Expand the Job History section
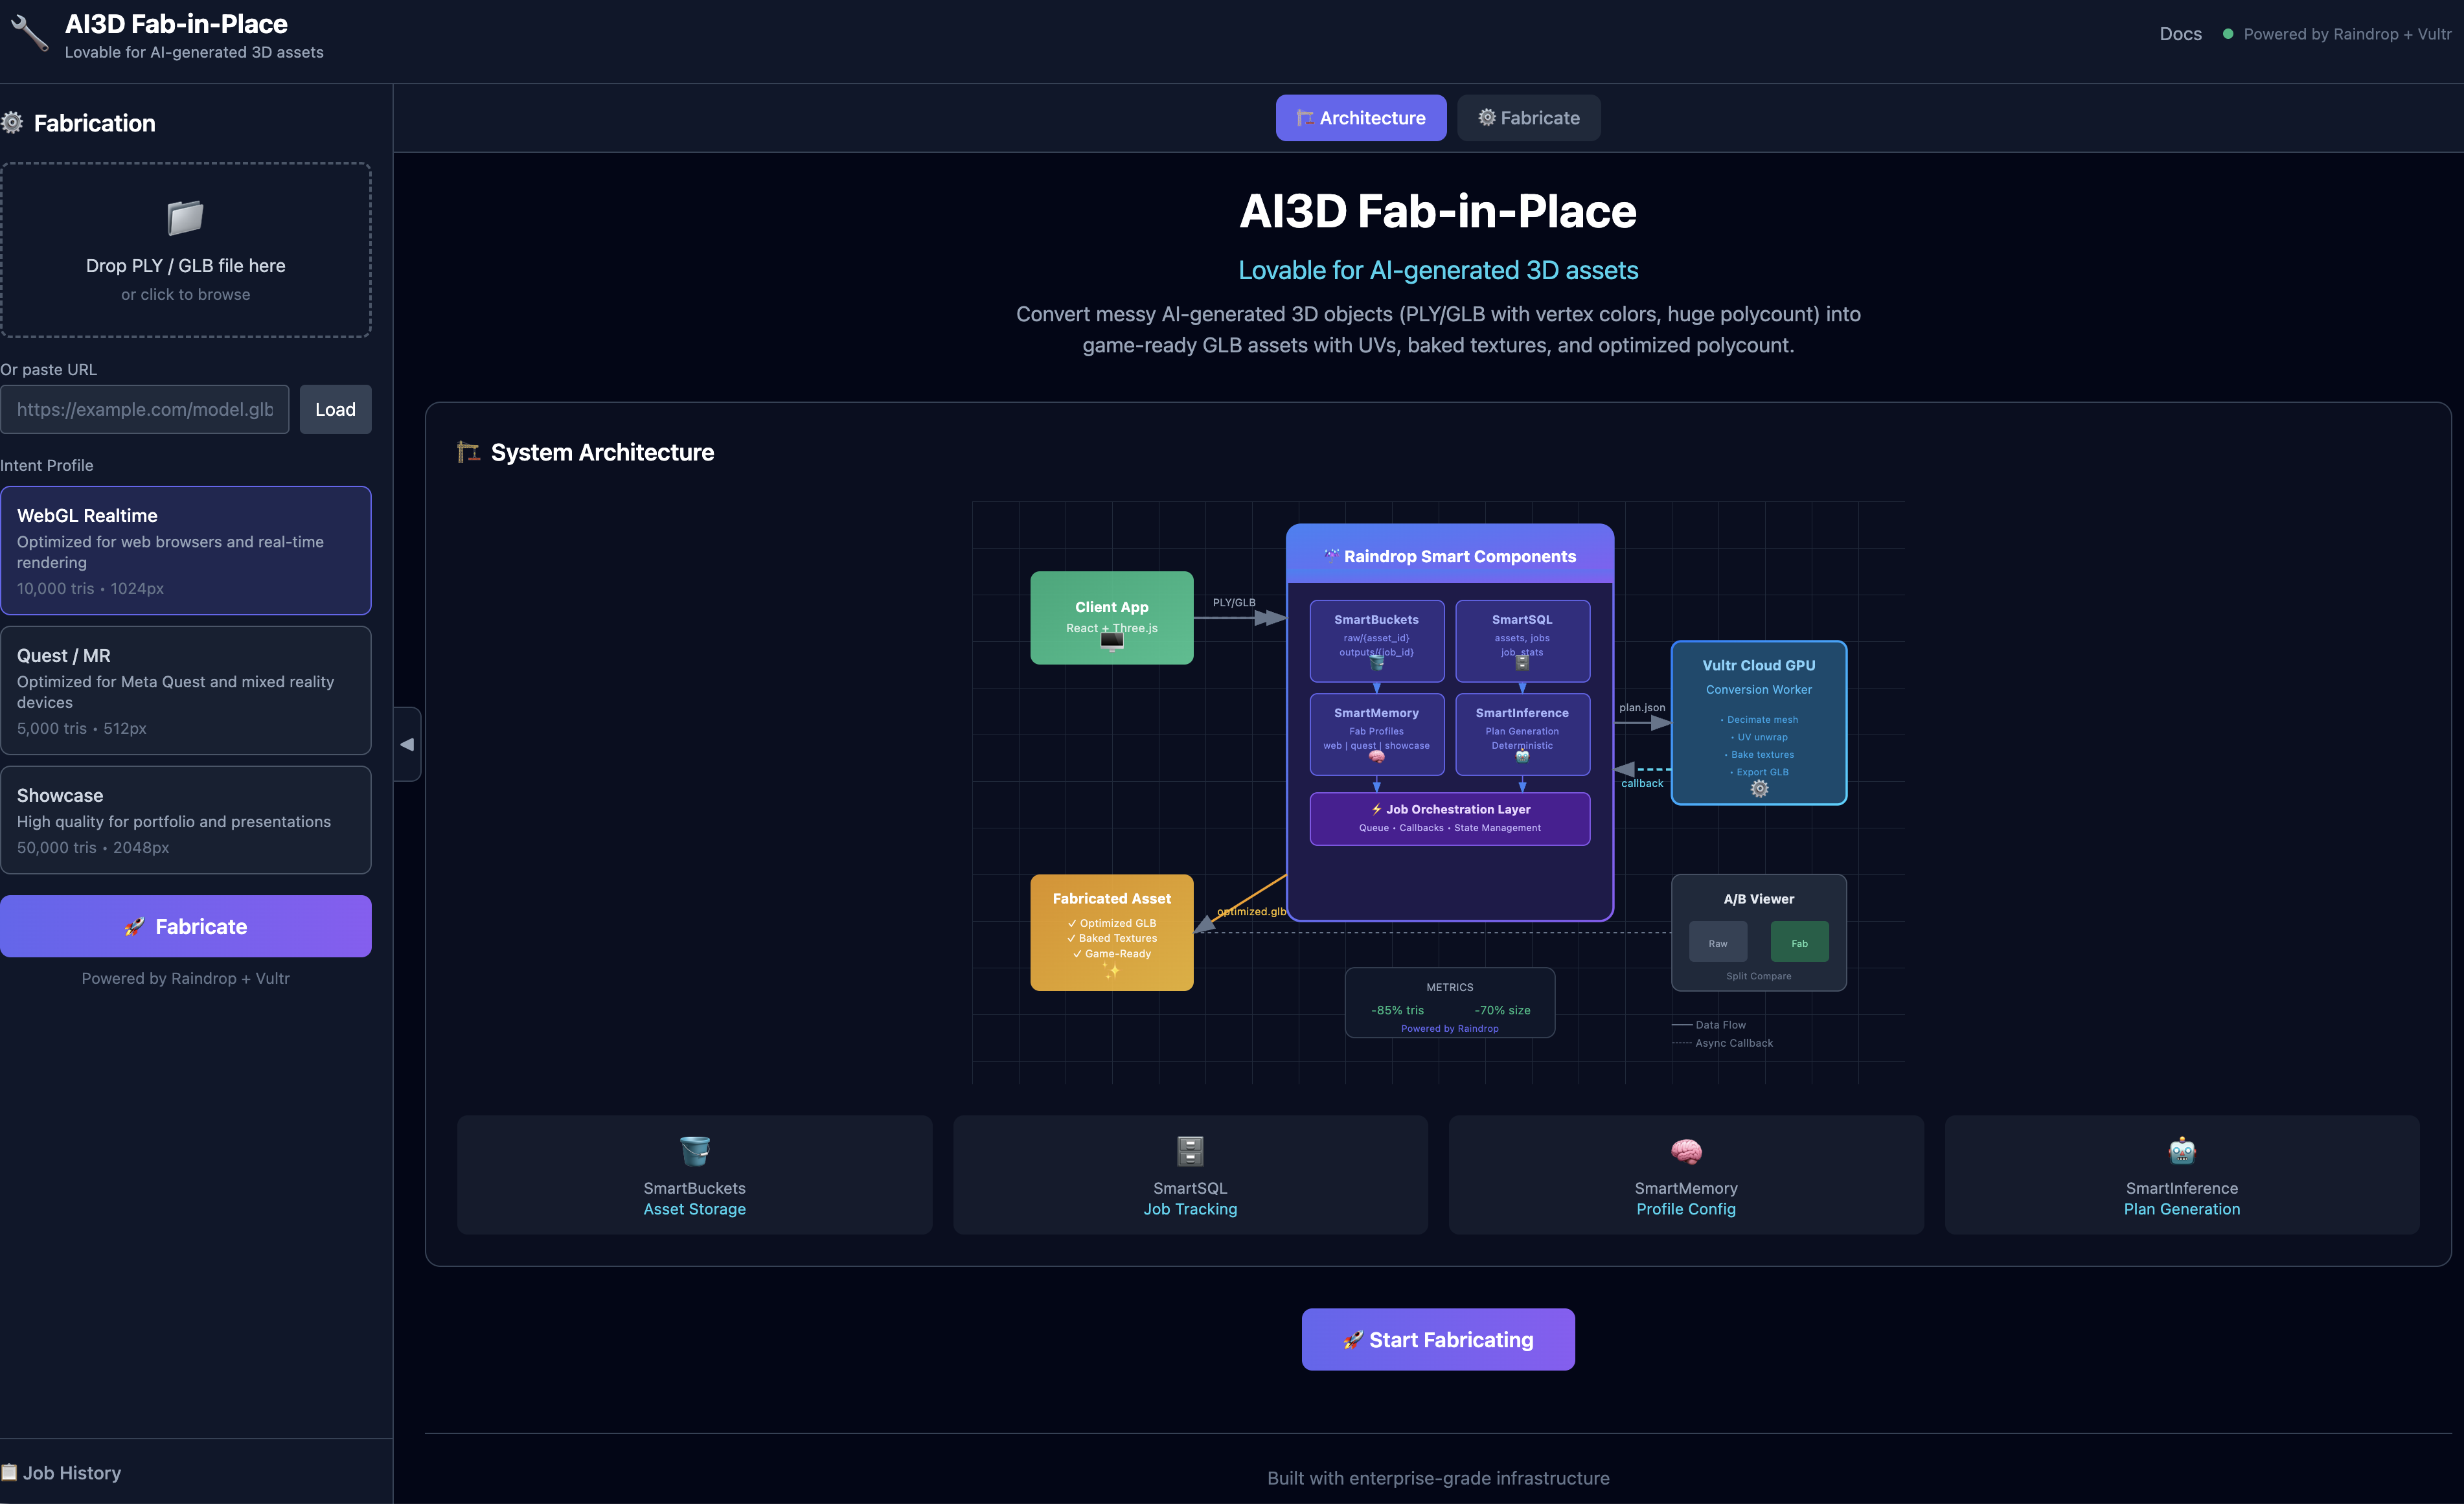Screen dimensions: 2464x1504 pos(72,1472)
